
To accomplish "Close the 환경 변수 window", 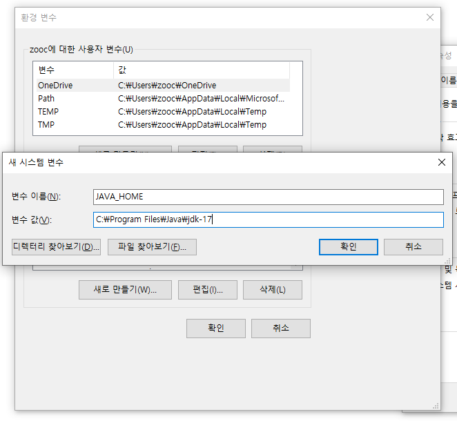I will point(430,17).
